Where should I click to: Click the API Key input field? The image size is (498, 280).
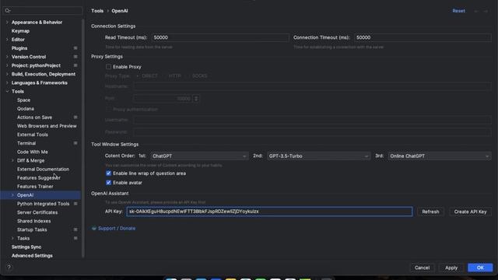[270, 212]
